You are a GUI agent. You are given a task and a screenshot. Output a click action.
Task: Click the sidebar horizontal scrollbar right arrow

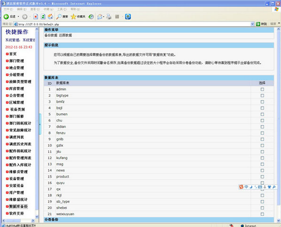(x=33, y=221)
